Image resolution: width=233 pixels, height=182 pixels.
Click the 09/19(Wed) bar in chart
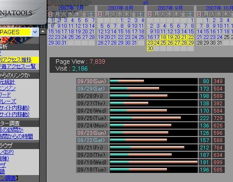tap(153, 162)
